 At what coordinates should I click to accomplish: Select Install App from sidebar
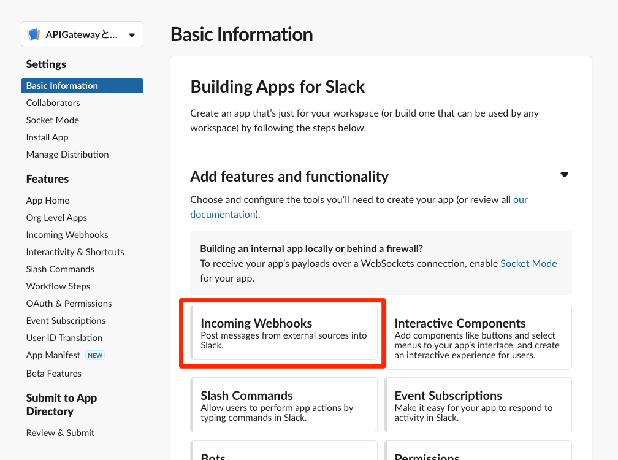(47, 137)
